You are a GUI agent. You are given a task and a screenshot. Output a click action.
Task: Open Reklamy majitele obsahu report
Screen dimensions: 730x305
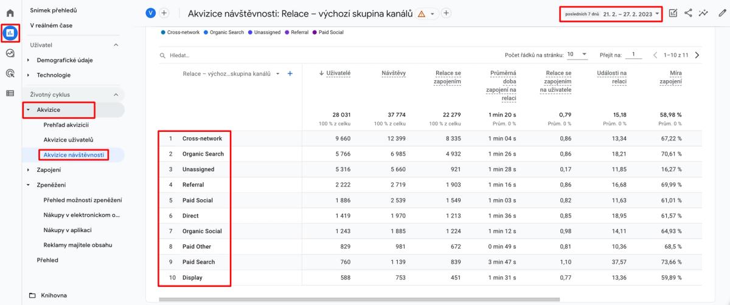click(x=77, y=245)
